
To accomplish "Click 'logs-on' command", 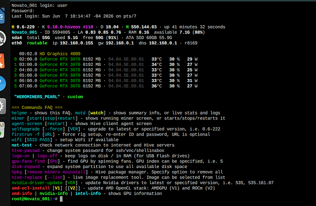I will point(21,156).
